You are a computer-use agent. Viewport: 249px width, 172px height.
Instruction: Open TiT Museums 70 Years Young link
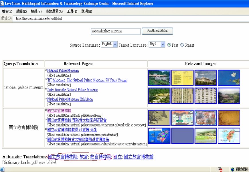[87, 80]
